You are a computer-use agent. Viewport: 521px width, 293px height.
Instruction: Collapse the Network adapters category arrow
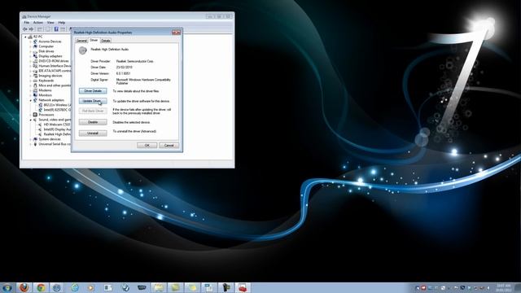pyautogui.click(x=30, y=100)
